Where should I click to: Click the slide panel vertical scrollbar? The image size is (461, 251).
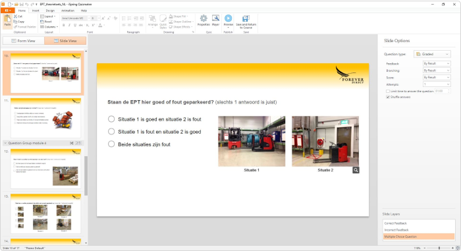[86, 176]
